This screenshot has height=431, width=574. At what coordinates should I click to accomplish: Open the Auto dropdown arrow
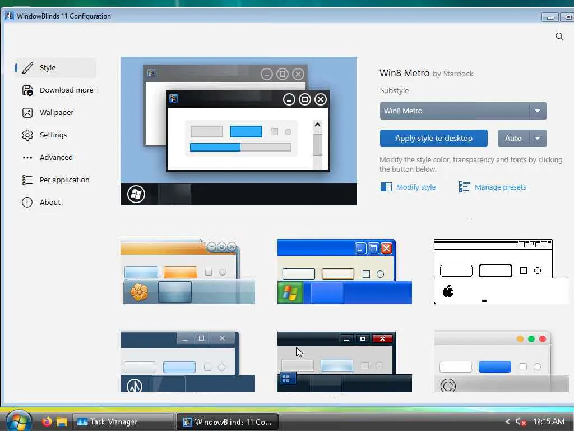click(538, 138)
